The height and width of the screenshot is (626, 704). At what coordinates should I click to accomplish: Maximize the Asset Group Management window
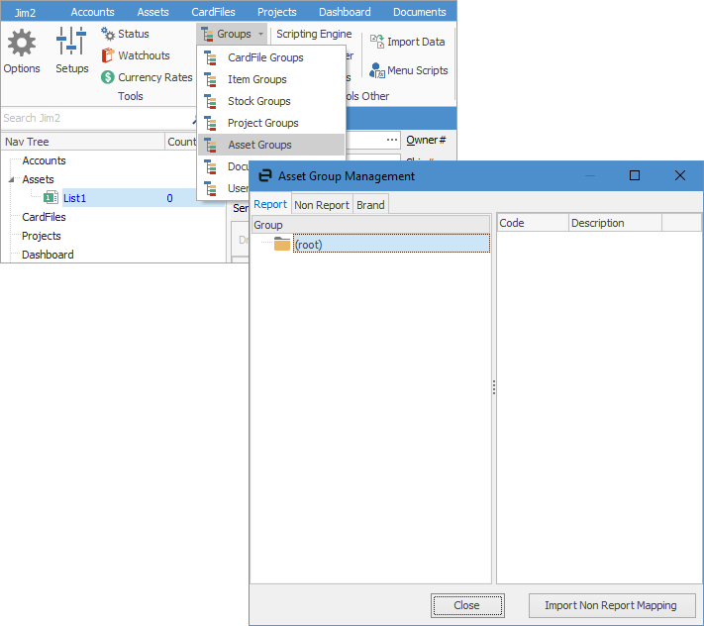coord(635,175)
